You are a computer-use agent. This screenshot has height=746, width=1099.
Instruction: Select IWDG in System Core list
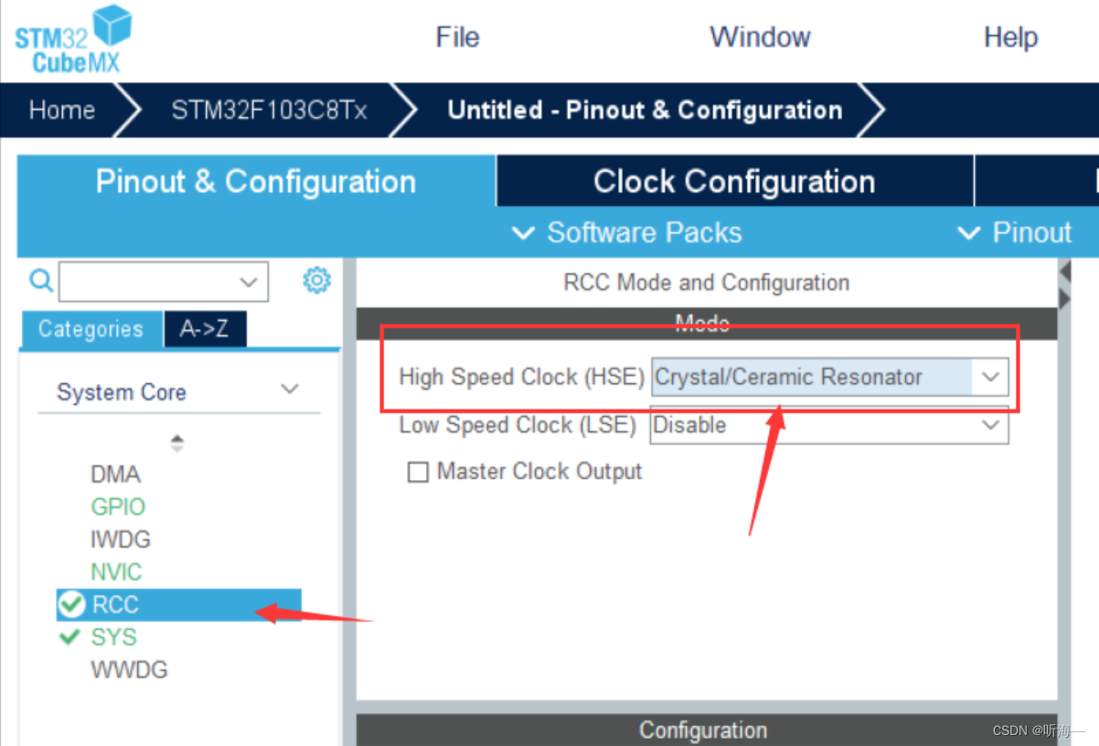coord(120,539)
